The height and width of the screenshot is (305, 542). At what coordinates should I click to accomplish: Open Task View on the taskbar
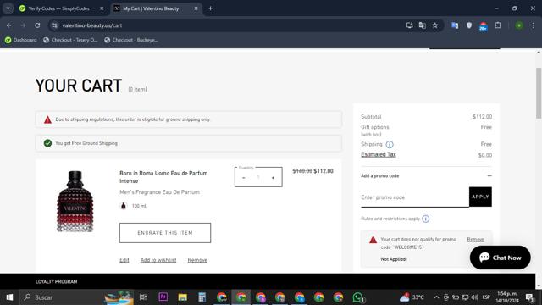(x=143, y=297)
